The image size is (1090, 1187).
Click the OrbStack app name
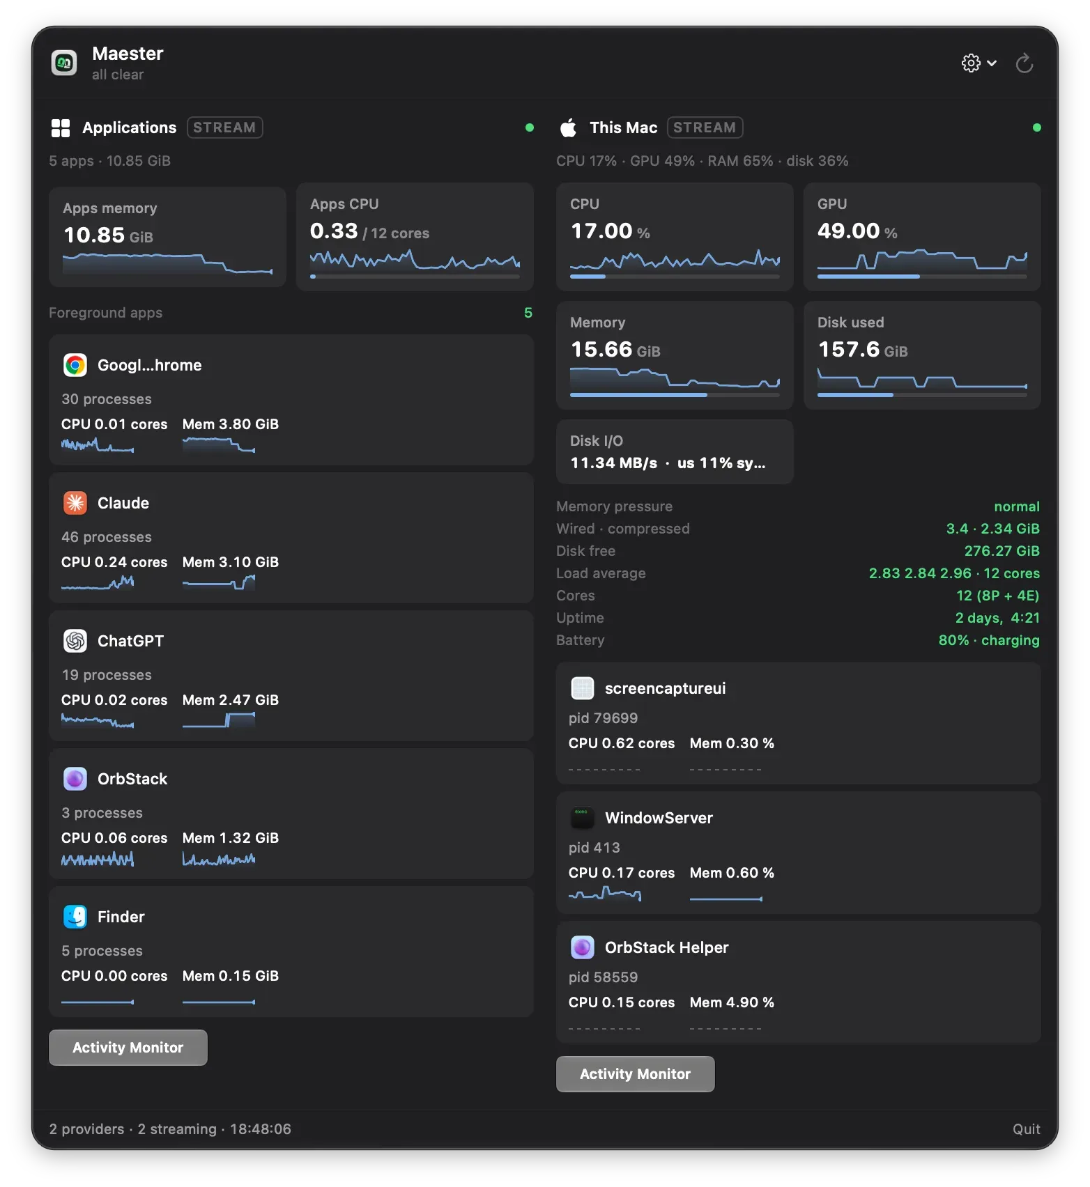pos(132,779)
